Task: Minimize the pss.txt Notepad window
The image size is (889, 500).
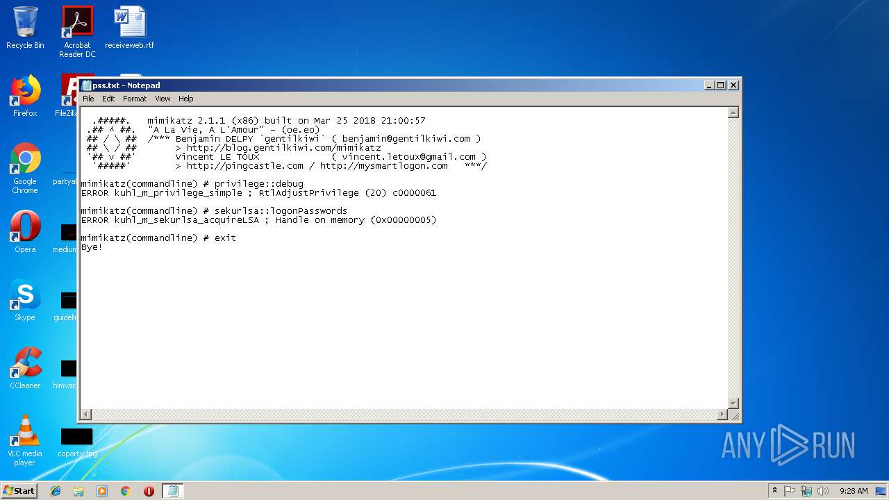Action: pyautogui.click(x=709, y=85)
